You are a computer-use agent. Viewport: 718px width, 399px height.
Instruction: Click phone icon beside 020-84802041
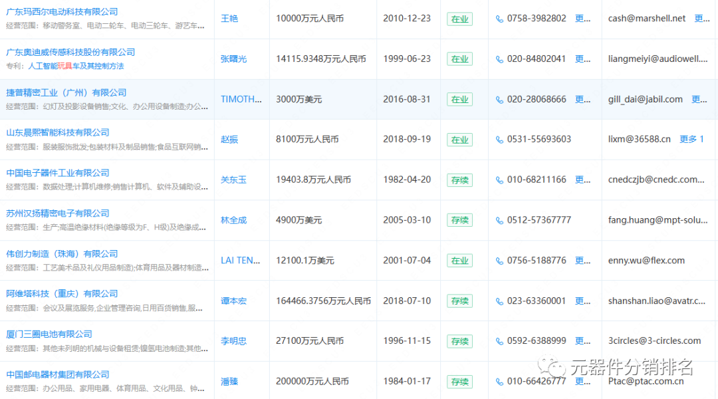(499, 59)
